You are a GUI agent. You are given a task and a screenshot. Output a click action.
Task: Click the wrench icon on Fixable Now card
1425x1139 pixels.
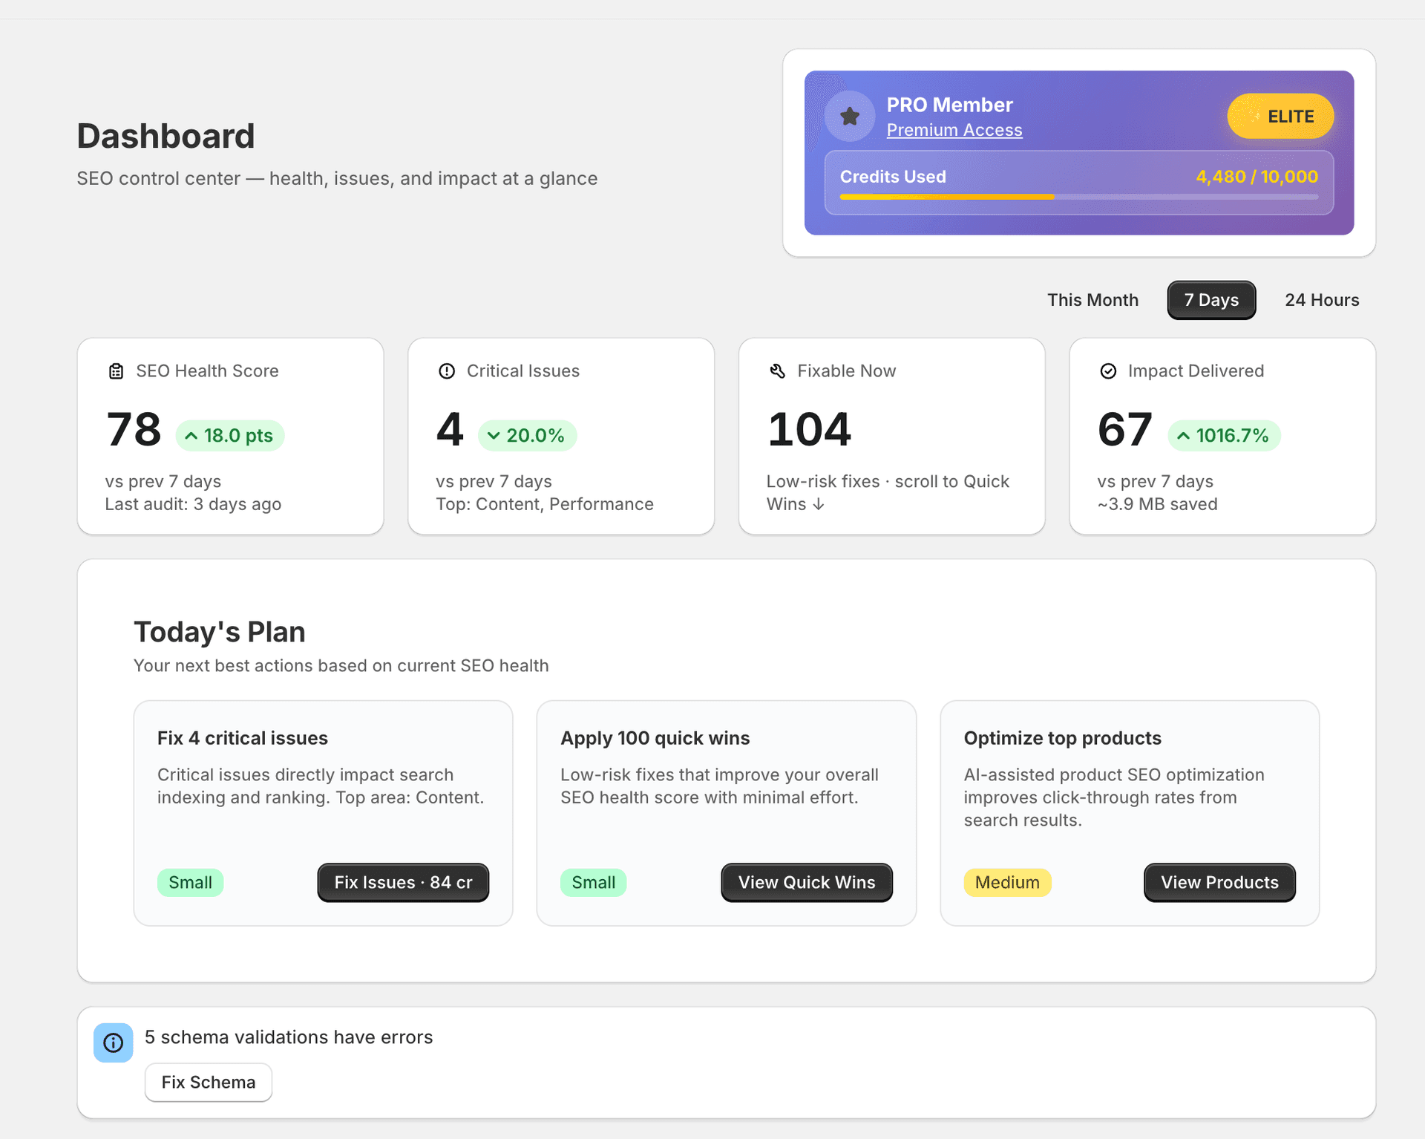point(777,371)
